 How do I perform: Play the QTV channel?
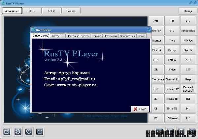tap(157, 89)
